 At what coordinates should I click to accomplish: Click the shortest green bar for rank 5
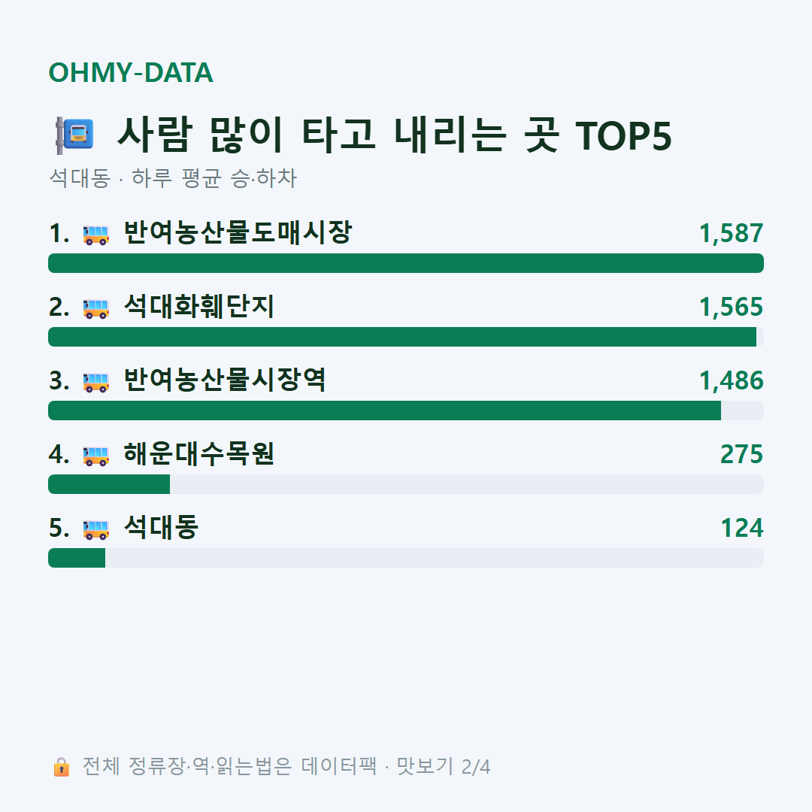[77, 558]
